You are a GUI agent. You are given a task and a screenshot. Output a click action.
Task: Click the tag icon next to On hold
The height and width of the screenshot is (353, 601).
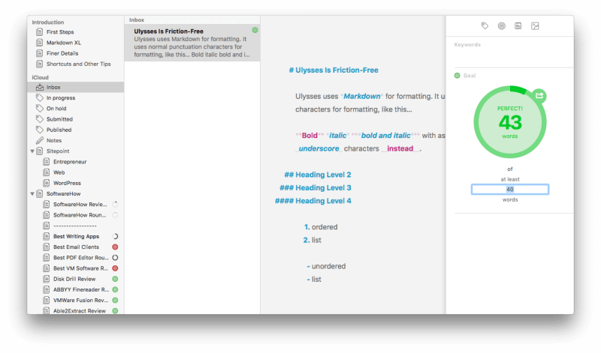pos(40,109)
